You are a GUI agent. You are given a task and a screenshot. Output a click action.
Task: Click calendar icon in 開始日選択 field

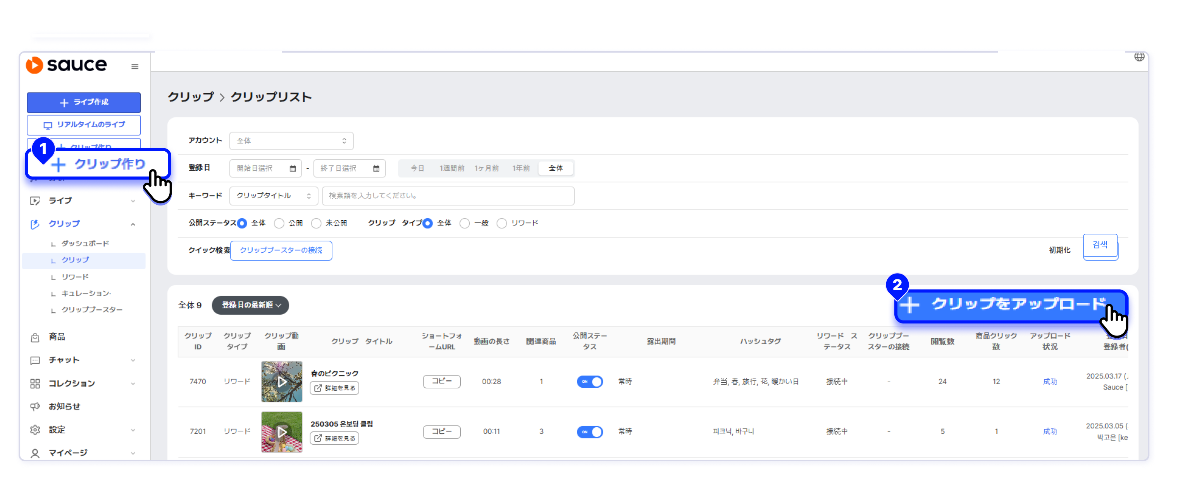tap(293, 169)
